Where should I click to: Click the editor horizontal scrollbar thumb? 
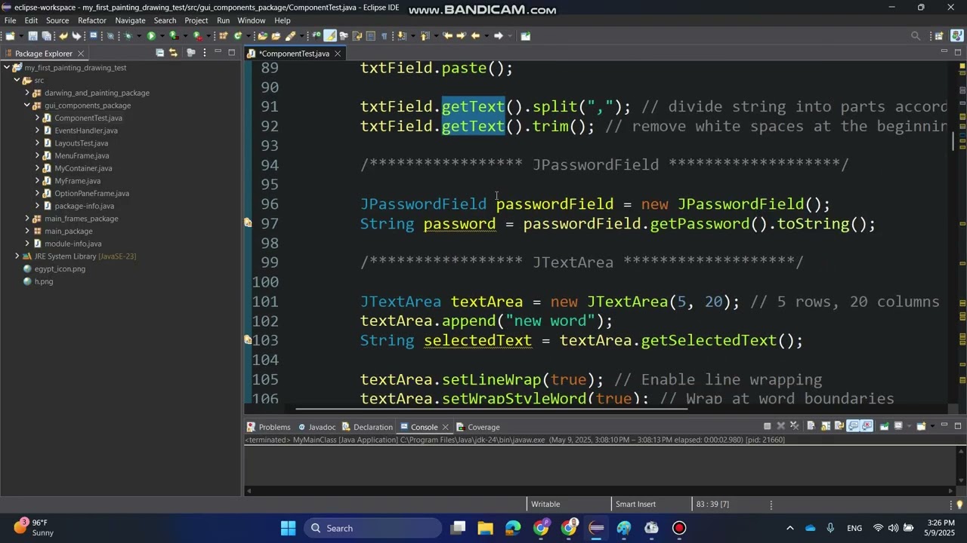tap(491, 410)
